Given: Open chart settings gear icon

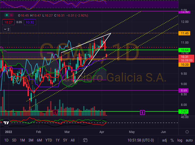Looking at the screenshot, I should pos(187,132).
